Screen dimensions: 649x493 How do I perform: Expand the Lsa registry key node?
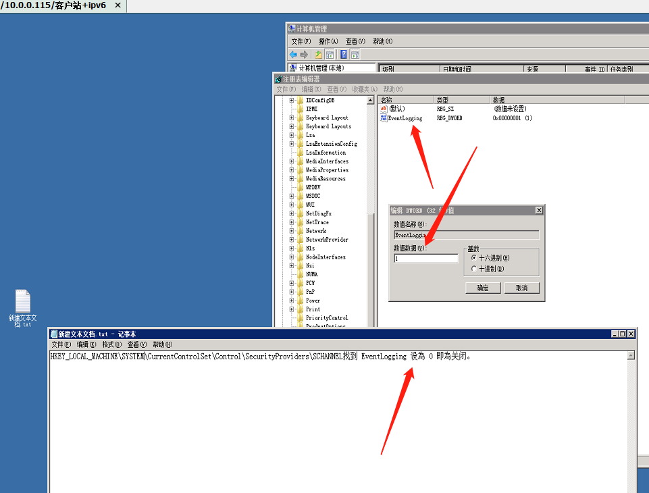tap(292, 135)
